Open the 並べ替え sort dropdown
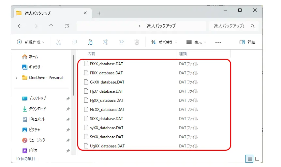This screenshot has width=281, height=167. point(164,42)
